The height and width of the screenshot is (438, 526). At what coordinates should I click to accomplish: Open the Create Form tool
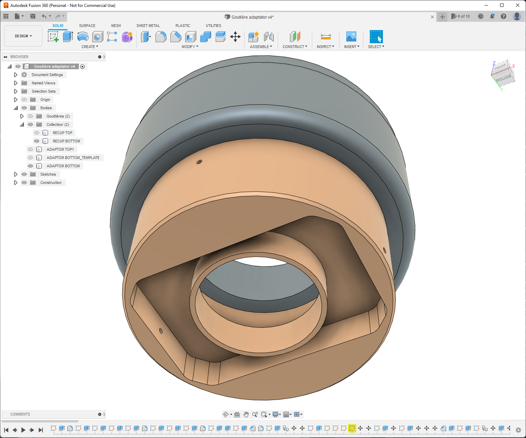[x=127, y=36]
